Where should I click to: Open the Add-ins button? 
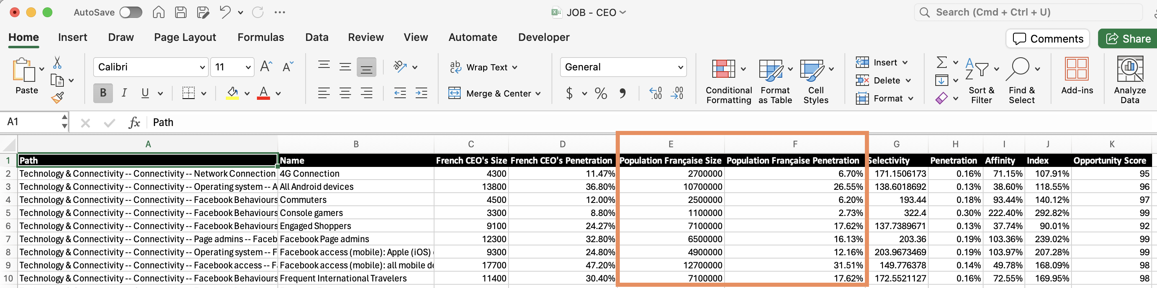[1077, 76]
